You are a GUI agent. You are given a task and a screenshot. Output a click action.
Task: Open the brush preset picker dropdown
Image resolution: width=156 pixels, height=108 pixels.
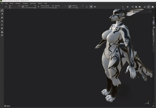point(6,7)
